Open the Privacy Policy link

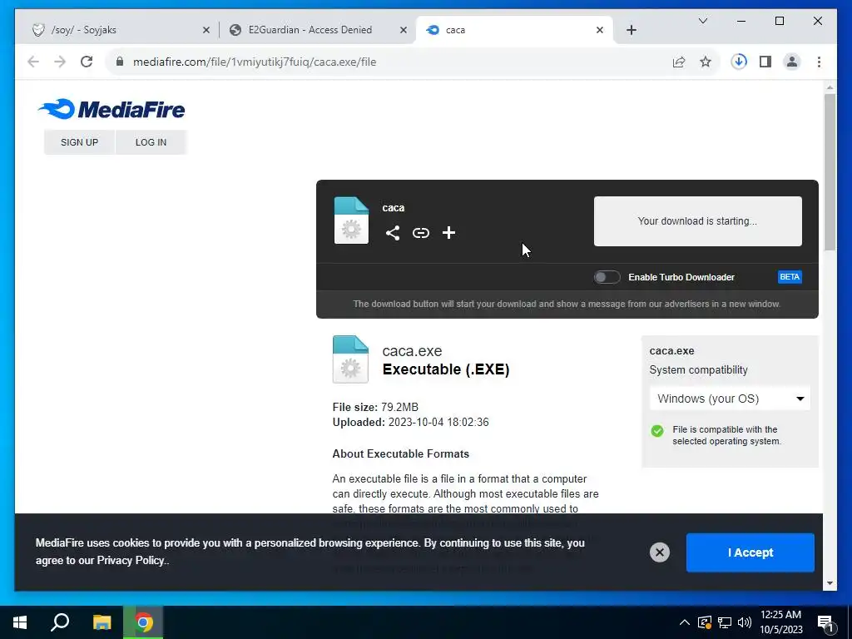point(131,560)
